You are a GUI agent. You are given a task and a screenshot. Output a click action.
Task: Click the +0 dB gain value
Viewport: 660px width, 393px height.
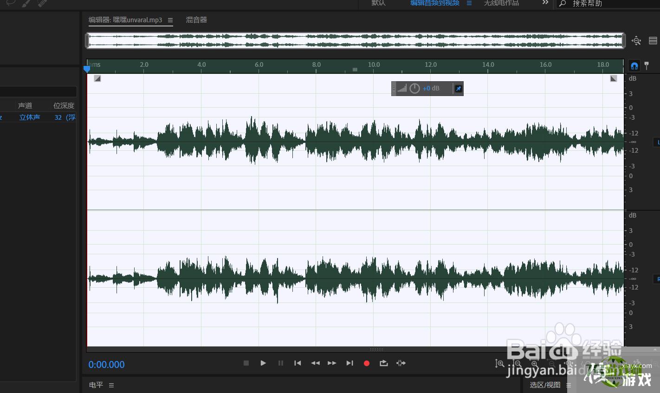431,88
